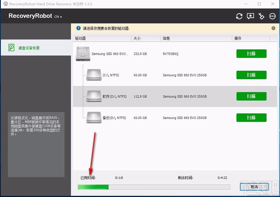Click the E:\ partition drive icon
Image resolution: width=280 pixels, height=197 pixels.
[x=94, y=117]
